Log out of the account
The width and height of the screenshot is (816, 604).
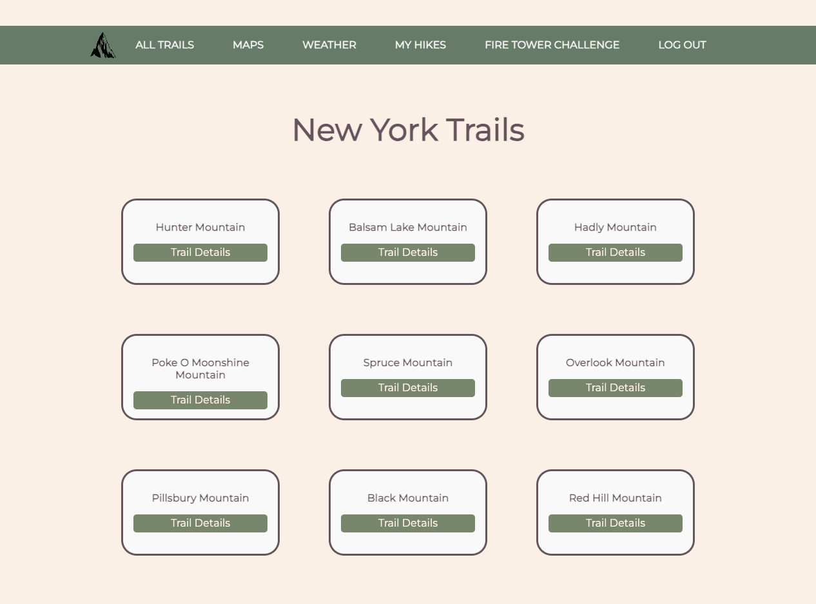[682, 45]
